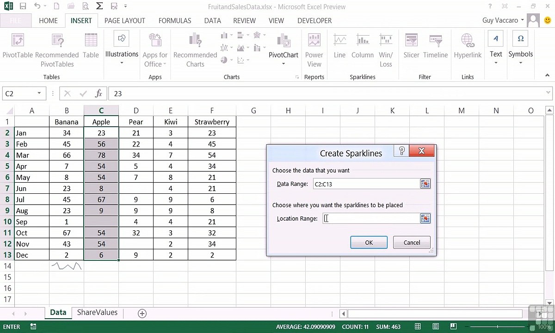Screen dimensions: 555x333
Task: Click the insert function fx icon
Action: [99, 93]
